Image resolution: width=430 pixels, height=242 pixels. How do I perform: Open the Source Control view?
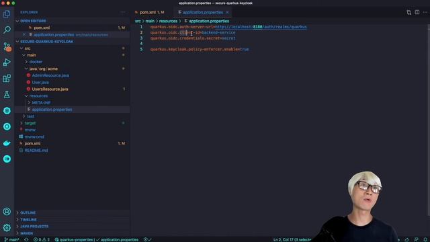(x=7, y=46)
